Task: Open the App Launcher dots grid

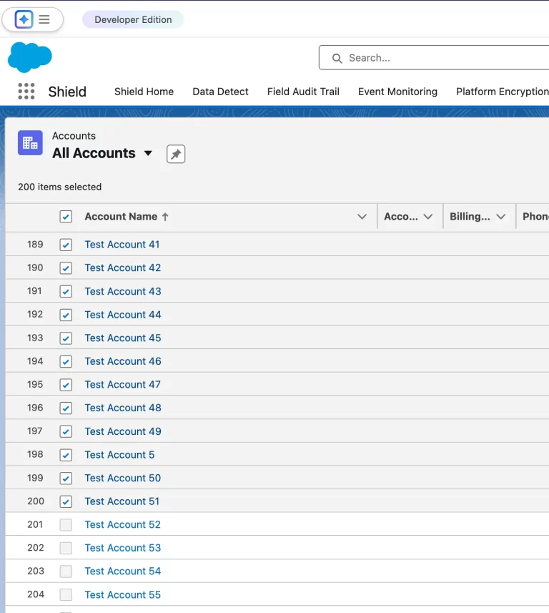Action: (x=26, y=92)
